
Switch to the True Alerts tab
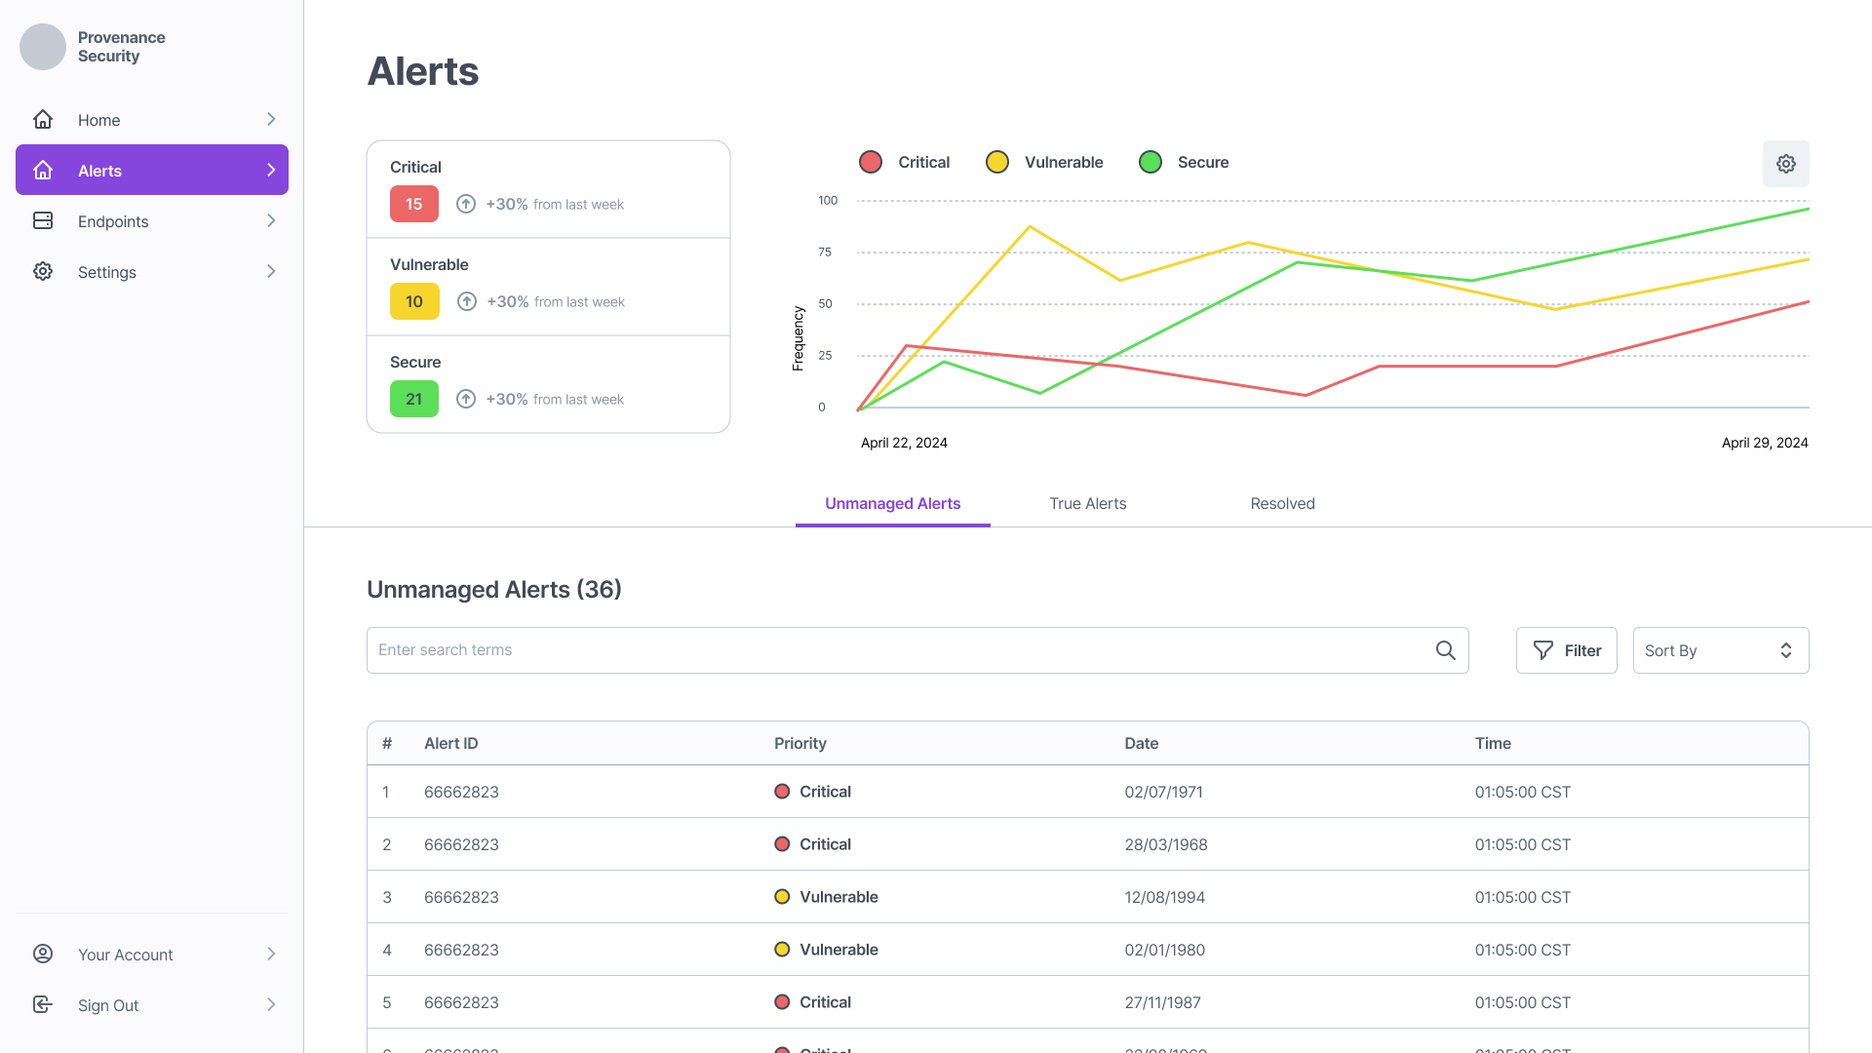click(x=1087, y=503)
